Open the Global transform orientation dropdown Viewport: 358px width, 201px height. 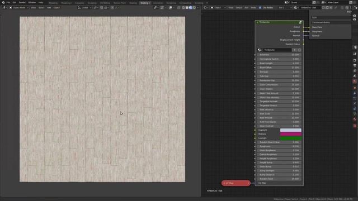point(84,7)
